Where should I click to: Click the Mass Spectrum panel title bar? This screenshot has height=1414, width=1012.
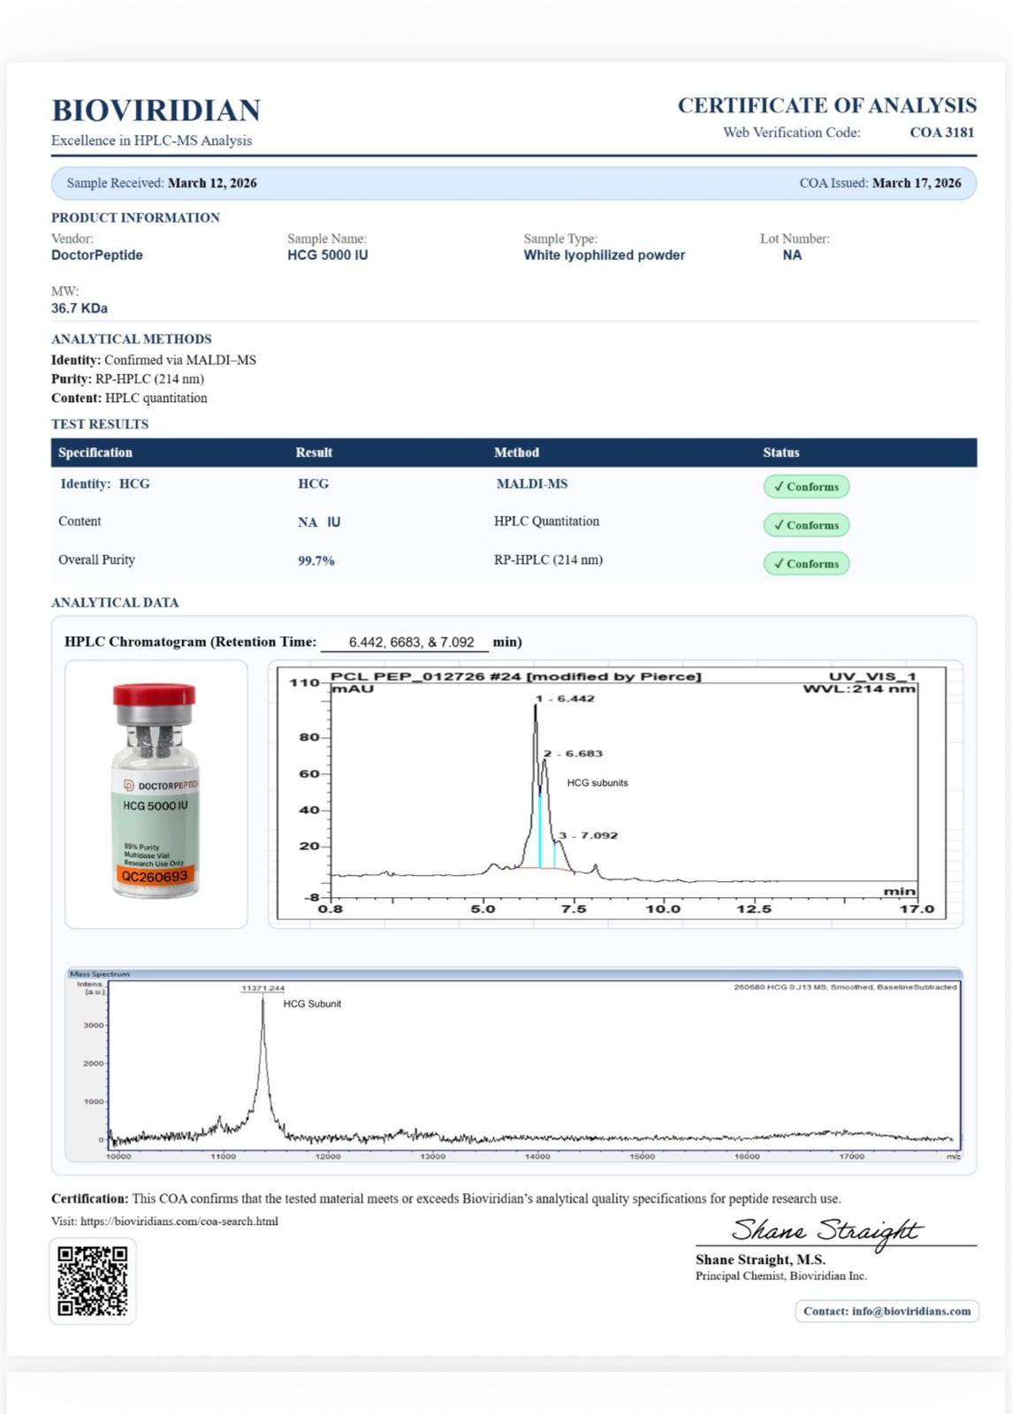(x=513, y=974)
